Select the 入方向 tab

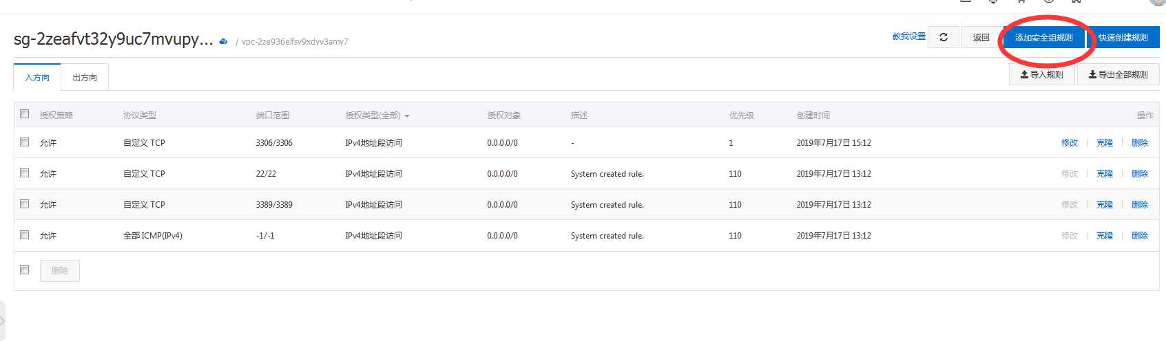(x=37, y=78)
